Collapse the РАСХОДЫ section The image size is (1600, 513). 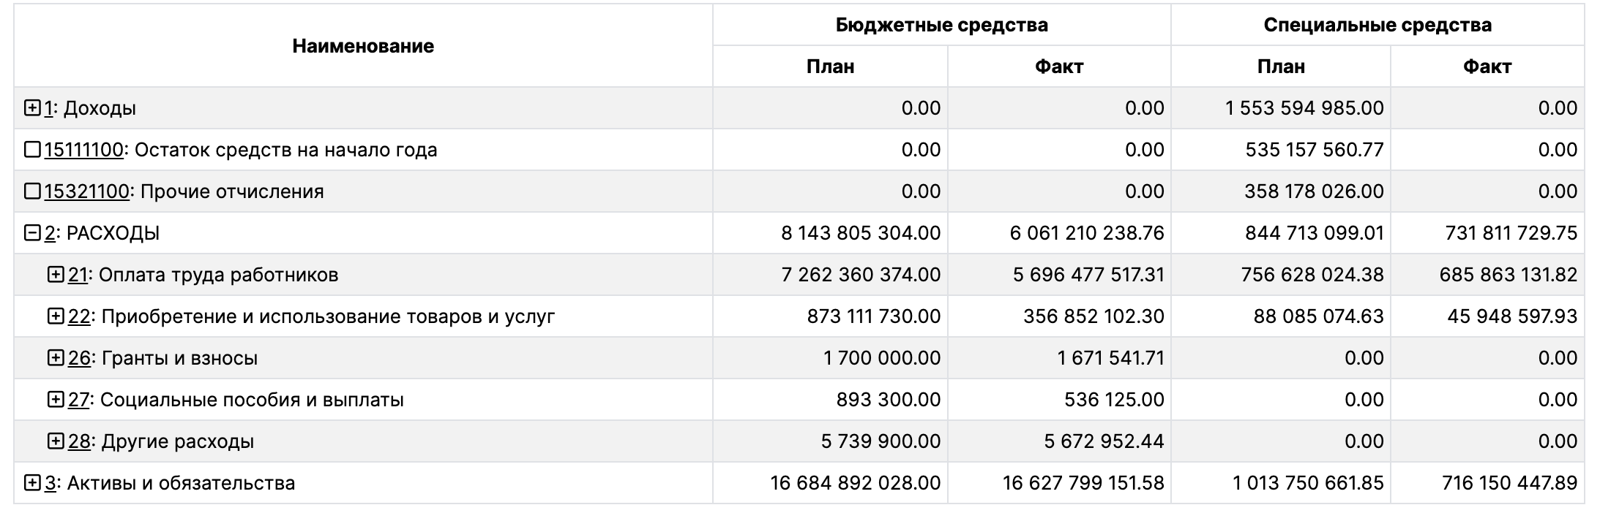pyautogui.click(x=32, y=233)
